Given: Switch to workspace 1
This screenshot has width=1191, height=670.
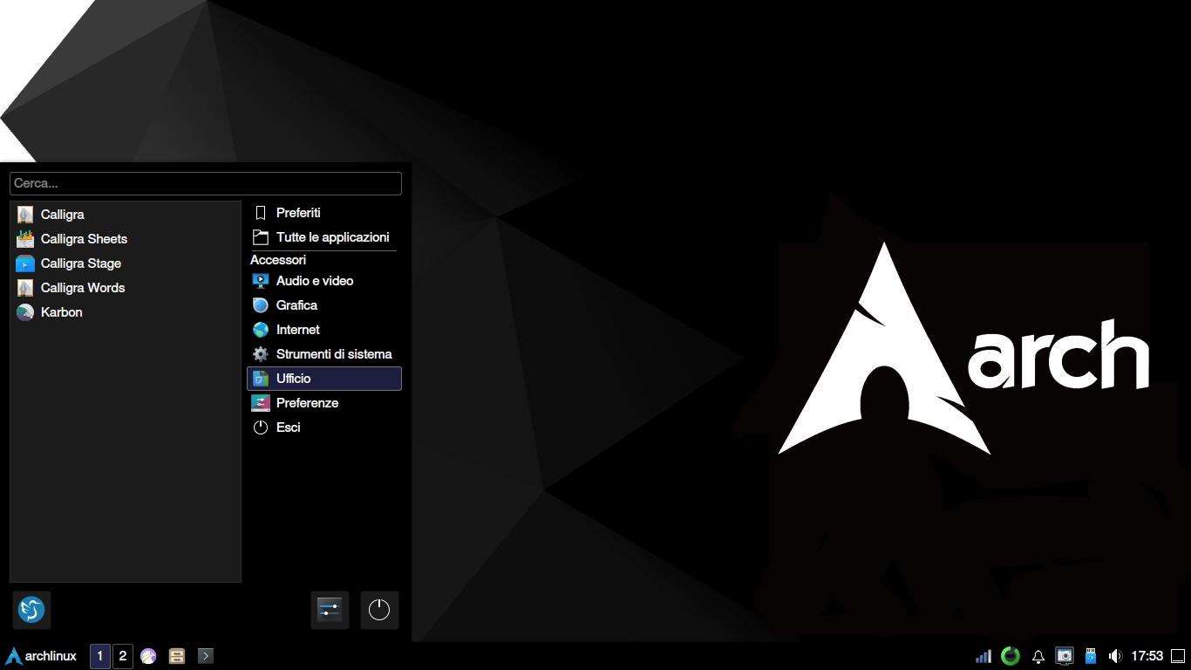Looking at the screenshot, I should [x=100, y=656].
